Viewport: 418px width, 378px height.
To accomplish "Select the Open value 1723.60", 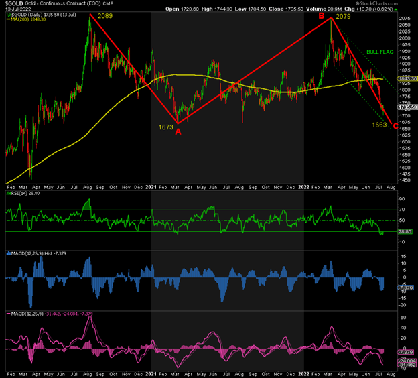I will (190, 9).
